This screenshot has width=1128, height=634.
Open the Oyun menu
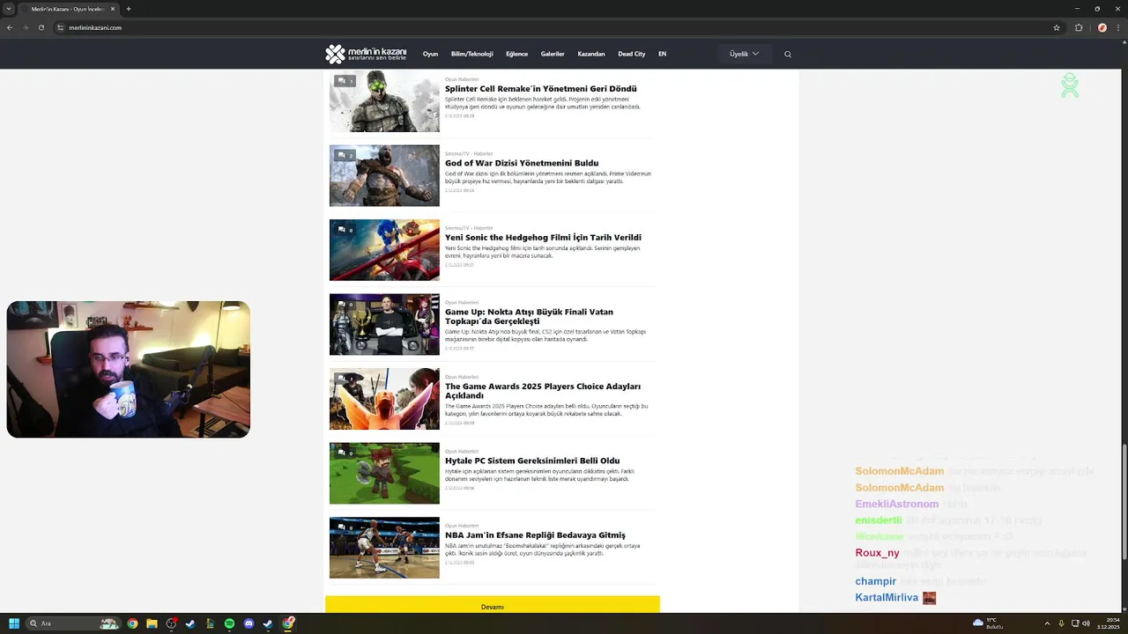coord(430,54)
